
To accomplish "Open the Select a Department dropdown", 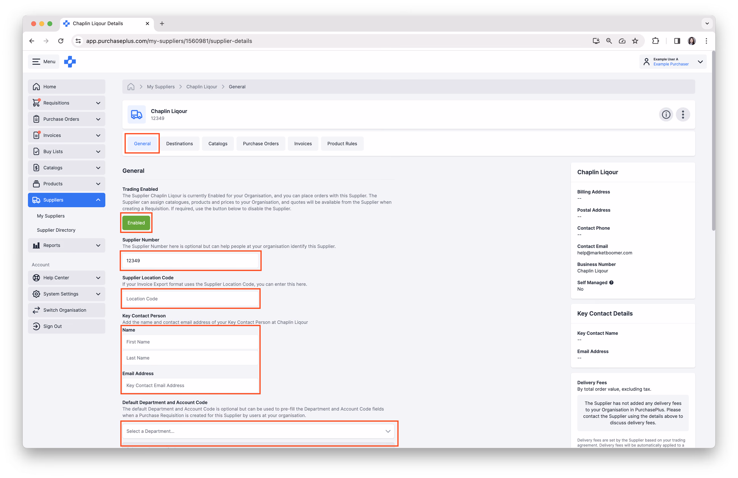I will point(258,431).
